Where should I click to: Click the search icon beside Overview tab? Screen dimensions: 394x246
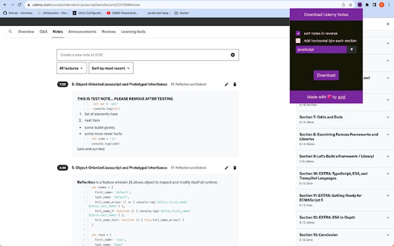tap(10, 32)
